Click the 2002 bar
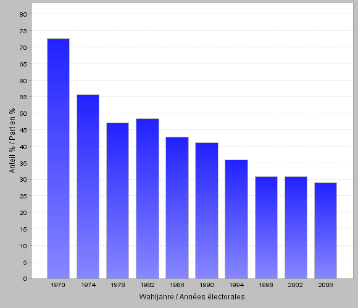 coord(296,227)
